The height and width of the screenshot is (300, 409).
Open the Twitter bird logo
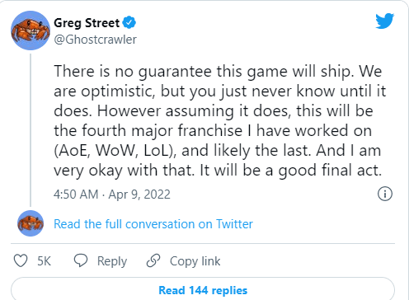pos(385,21)
